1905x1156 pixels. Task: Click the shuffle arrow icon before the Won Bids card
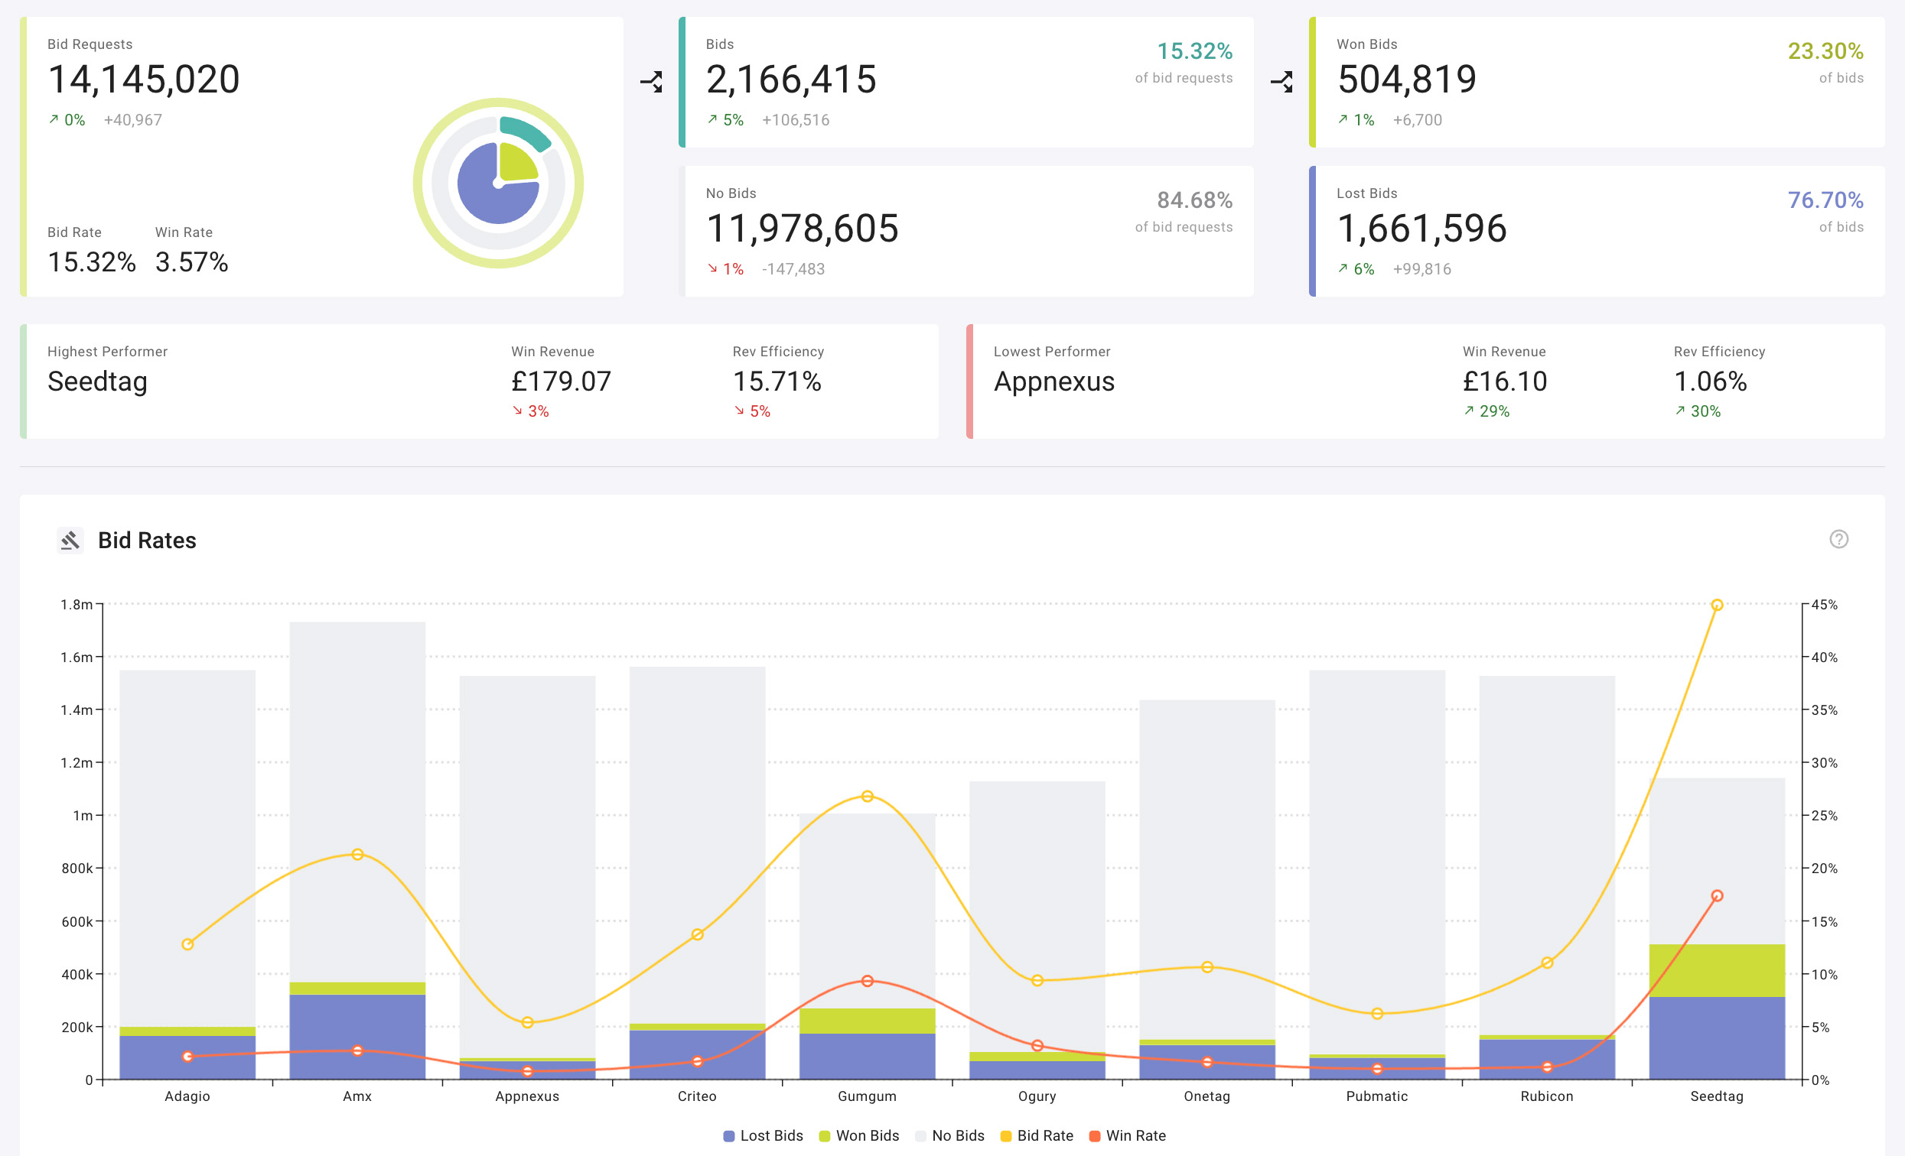click(x=1281, y=82)
